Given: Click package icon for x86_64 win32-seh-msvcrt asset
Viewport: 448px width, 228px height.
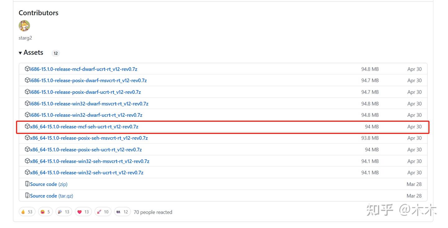Looking at the screenshot, I should (27, 161).
